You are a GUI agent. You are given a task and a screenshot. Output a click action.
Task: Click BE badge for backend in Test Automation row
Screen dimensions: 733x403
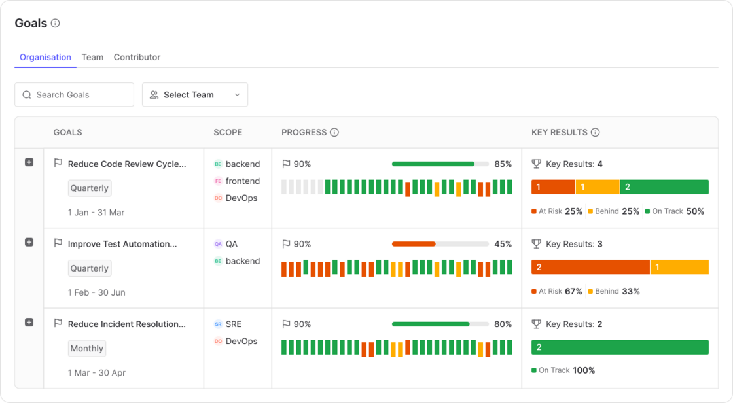(x=218, y=261)
